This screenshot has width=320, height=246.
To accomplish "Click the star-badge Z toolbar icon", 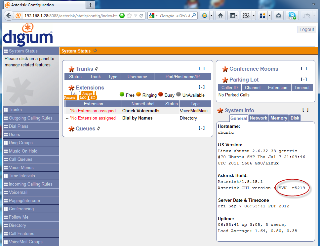I will (205, 16).
